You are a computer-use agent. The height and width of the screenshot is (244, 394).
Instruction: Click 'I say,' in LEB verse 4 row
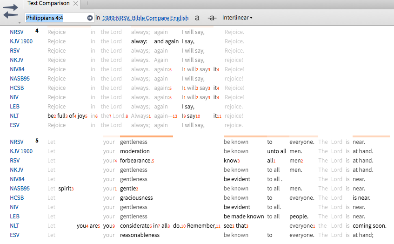[x=188, y=107]
